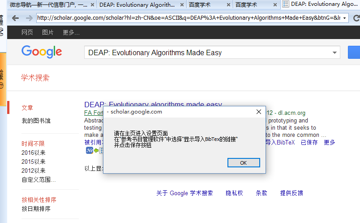Switch to the second 百度学术 tab
Viewport: 360px width, 223px height.
[x=246, y=5]
